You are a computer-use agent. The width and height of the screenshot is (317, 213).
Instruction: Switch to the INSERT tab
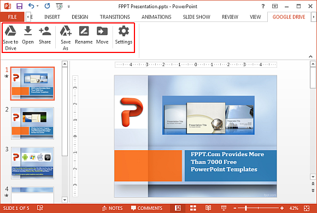(x=52, y=17)
